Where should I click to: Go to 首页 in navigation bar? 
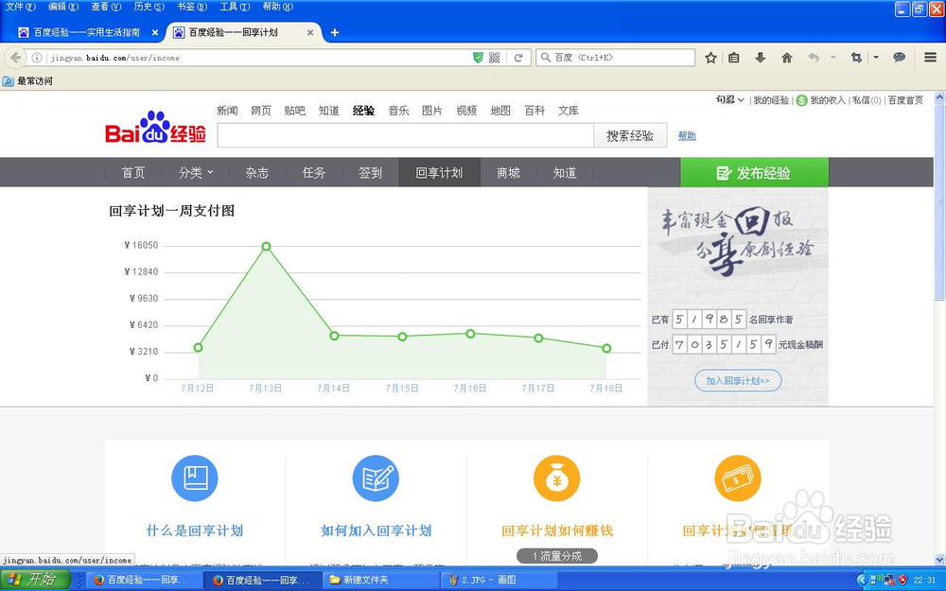pos(133,173)
